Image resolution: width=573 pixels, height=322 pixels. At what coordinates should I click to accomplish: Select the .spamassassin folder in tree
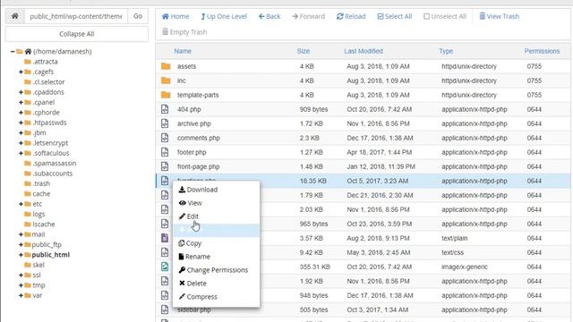pos(50,163)
